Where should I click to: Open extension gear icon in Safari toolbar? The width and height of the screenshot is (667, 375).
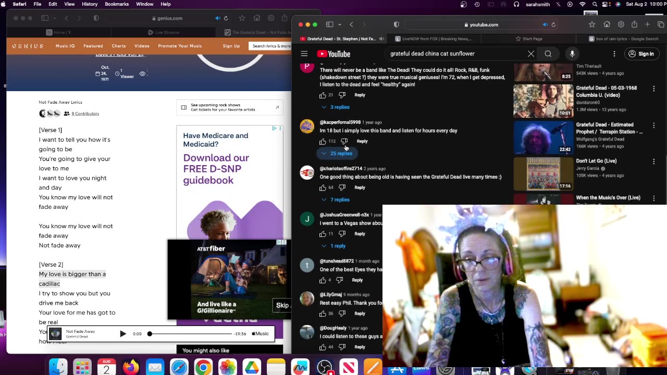click(621, 24)
